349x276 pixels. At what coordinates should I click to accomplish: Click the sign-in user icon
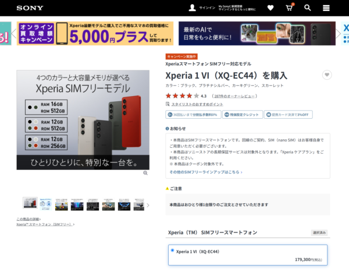coord(192,8)
